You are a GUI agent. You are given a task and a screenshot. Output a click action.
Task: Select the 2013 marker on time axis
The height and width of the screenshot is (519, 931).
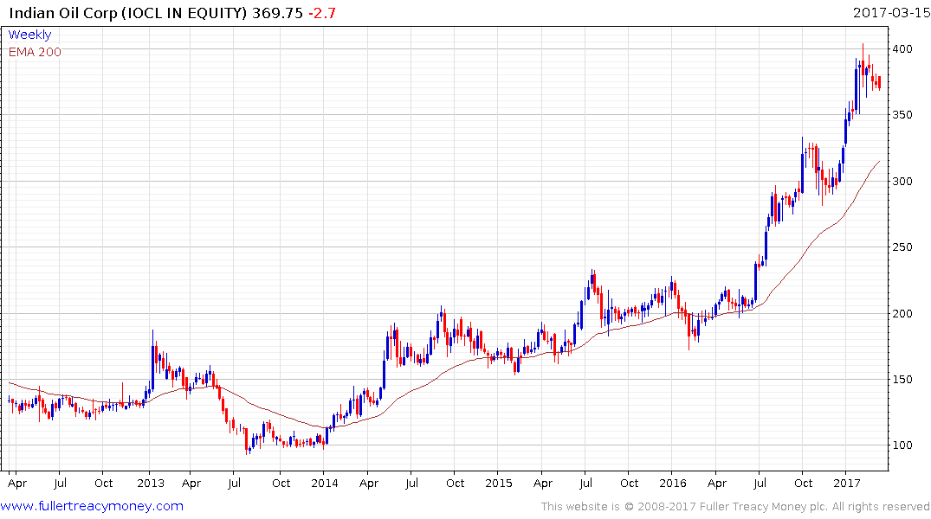point(151,483)
